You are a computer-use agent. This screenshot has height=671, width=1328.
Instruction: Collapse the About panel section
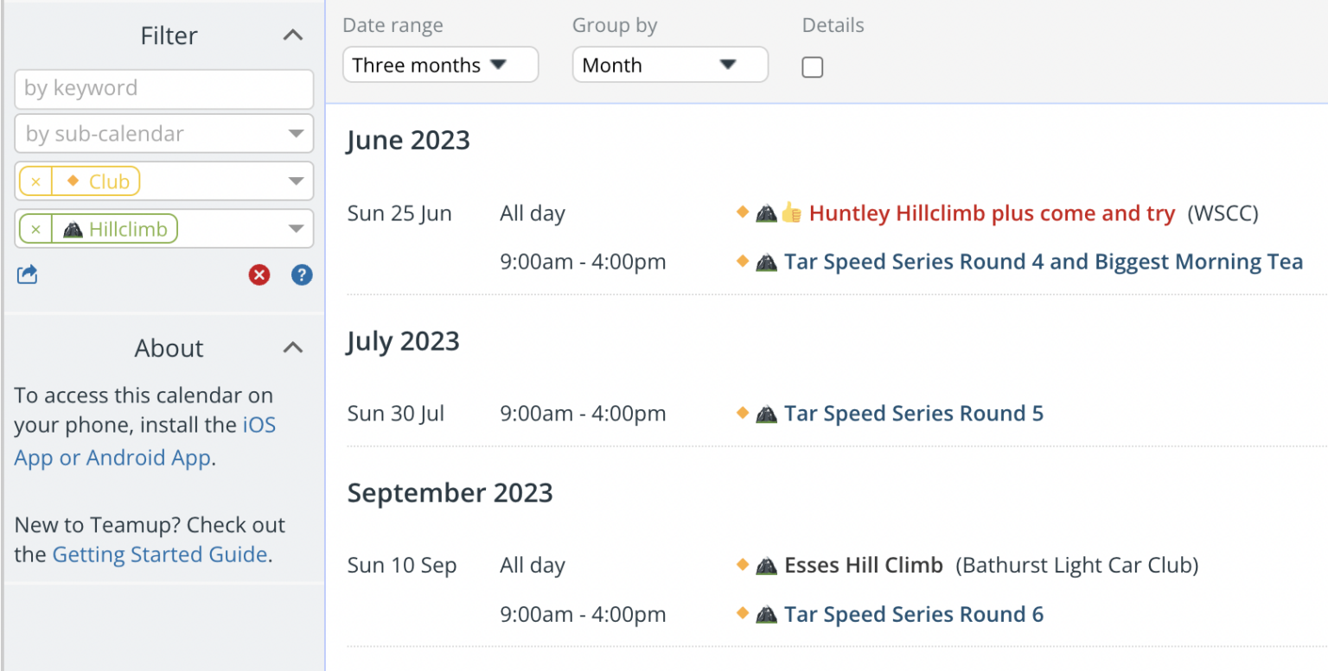pos(293,348)
